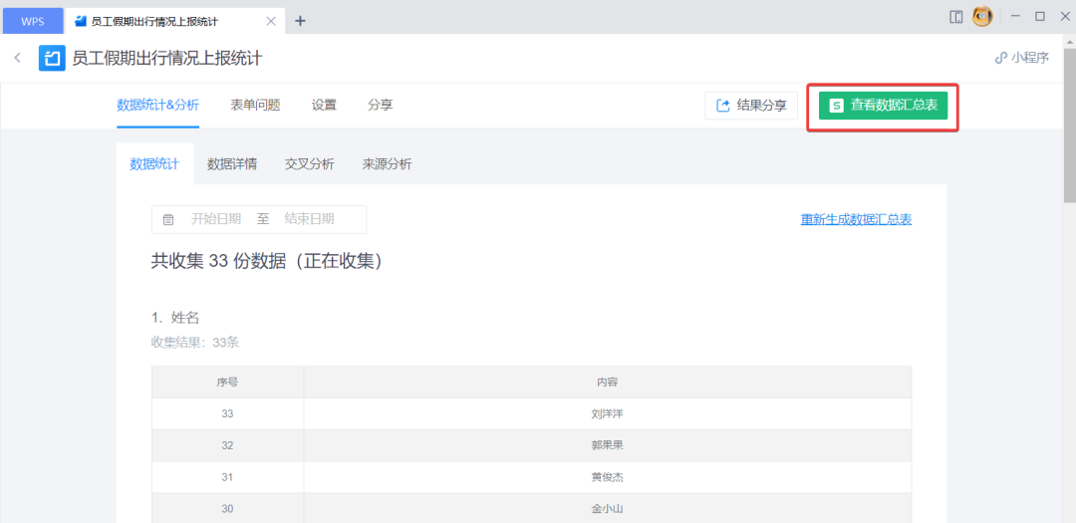Click the calendar icon in date range
Image resolution: width=1076 pixels, height=523 pixels.
pyautogui.click(x=168, y=219)
